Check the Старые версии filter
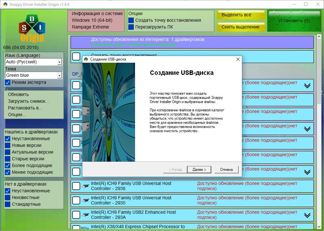The image size is (324, 231). [8, 159]
